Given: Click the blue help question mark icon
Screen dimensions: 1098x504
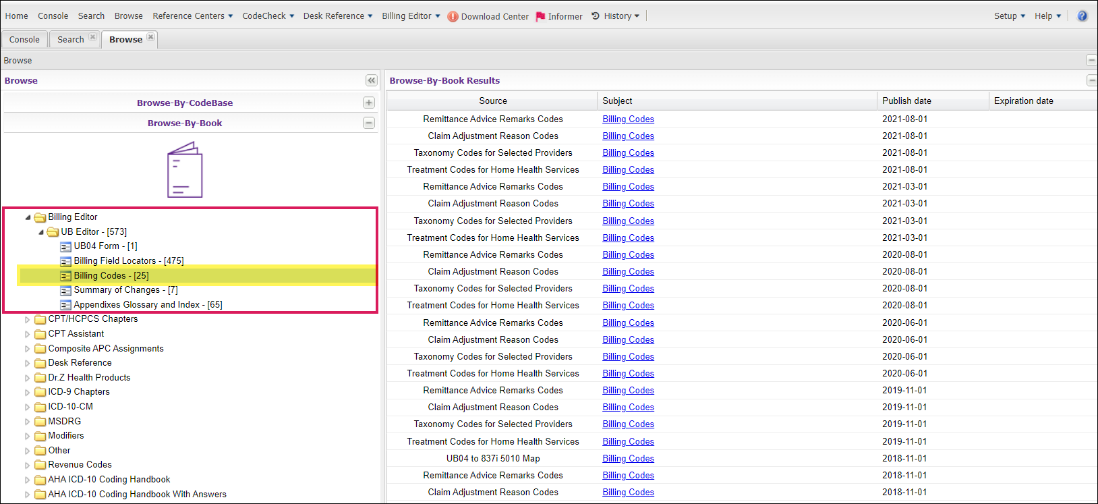Looking at the screenshot, I should 1082,16.
